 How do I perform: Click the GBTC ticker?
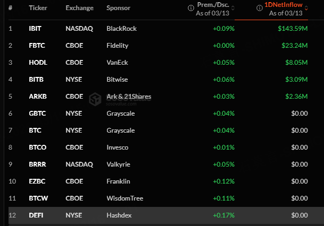tap(37, 114)
